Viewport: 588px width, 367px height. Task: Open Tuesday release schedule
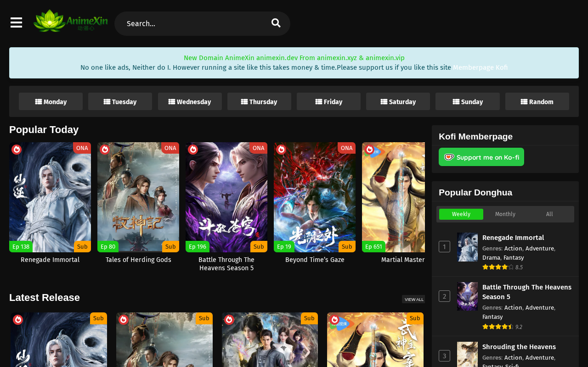(x=120, y=101)
